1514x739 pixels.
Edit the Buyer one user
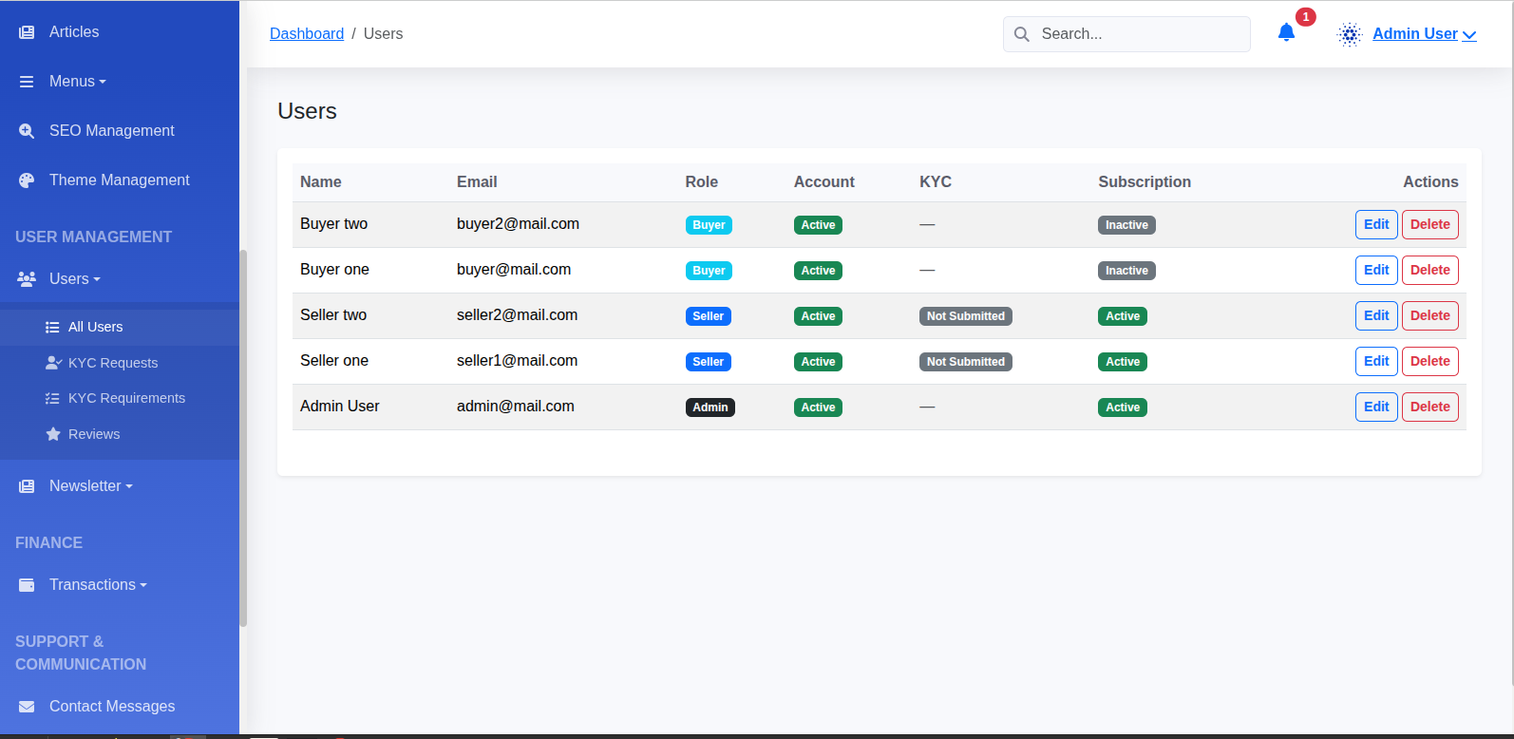click(x=1376, y=271)
